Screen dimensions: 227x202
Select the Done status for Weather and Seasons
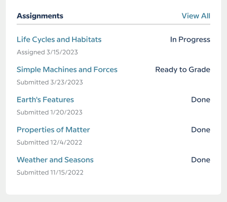tap(201, 160)
